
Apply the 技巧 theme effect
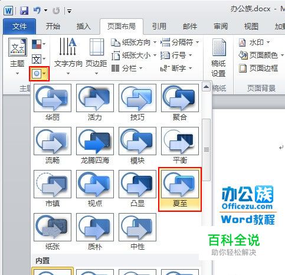coord(137,102)
